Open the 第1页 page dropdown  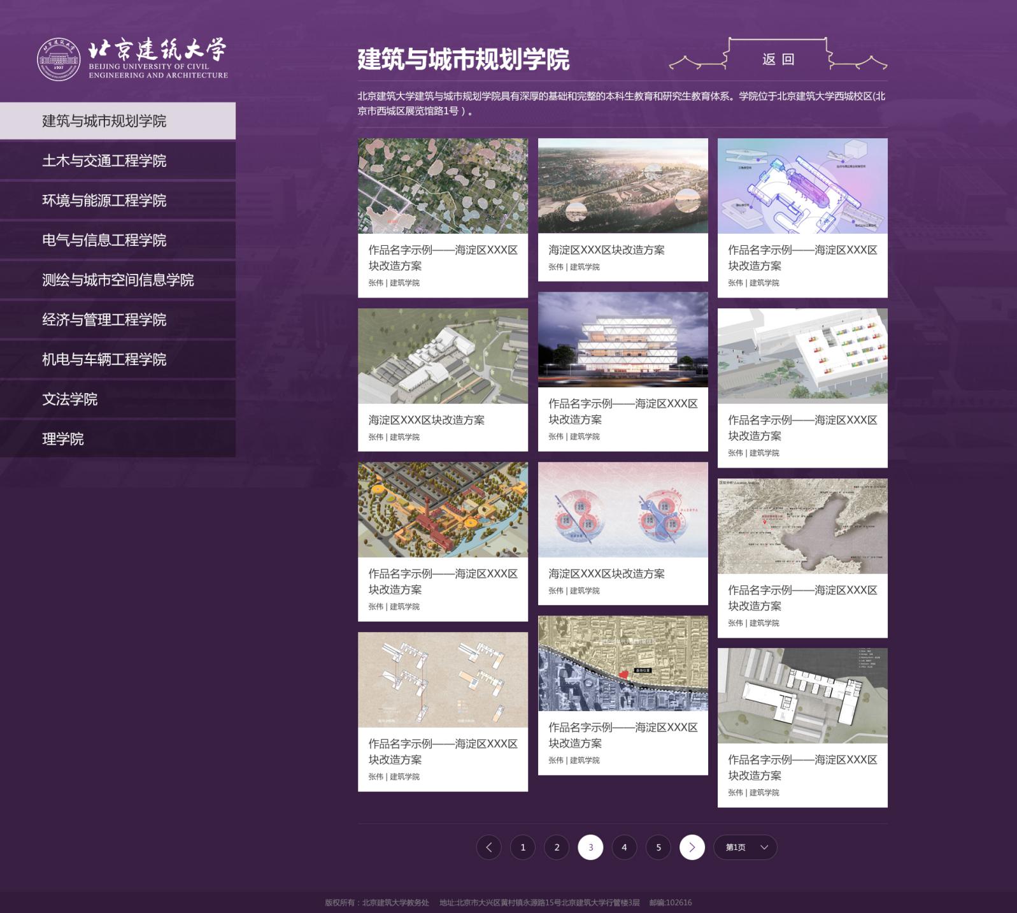tap(745, 847)
